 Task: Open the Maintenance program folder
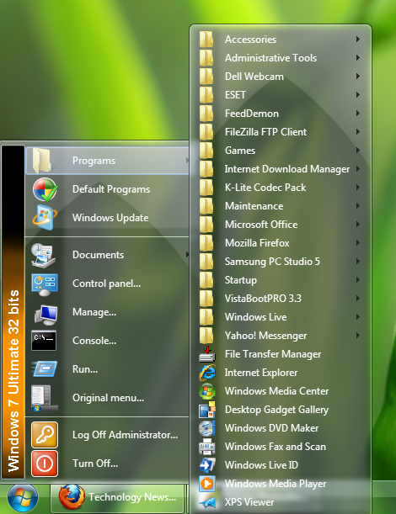[x=281, y=206]
